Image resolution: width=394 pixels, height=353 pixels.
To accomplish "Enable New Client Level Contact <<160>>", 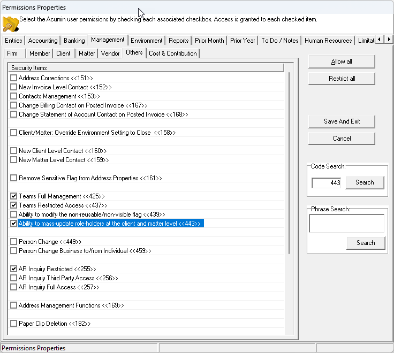I will pos(13,151).
